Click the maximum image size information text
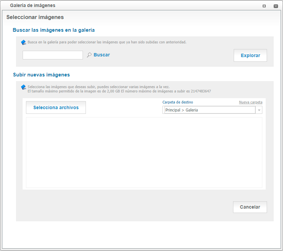This screenshot has width=283, height=251. coord(119,91)
